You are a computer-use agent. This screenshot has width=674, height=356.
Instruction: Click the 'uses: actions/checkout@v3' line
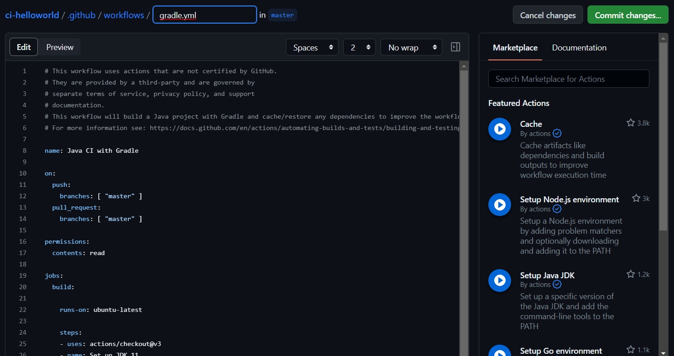pos(111,344)
